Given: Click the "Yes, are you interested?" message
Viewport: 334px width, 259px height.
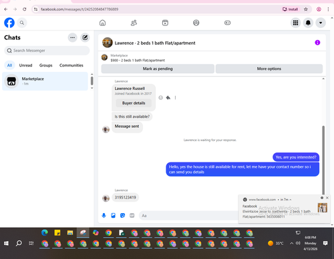Looking at the screenshot, I should tap(296, 157).
